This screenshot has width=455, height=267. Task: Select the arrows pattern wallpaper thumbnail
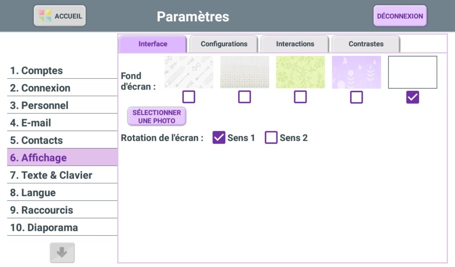point(189,72)
